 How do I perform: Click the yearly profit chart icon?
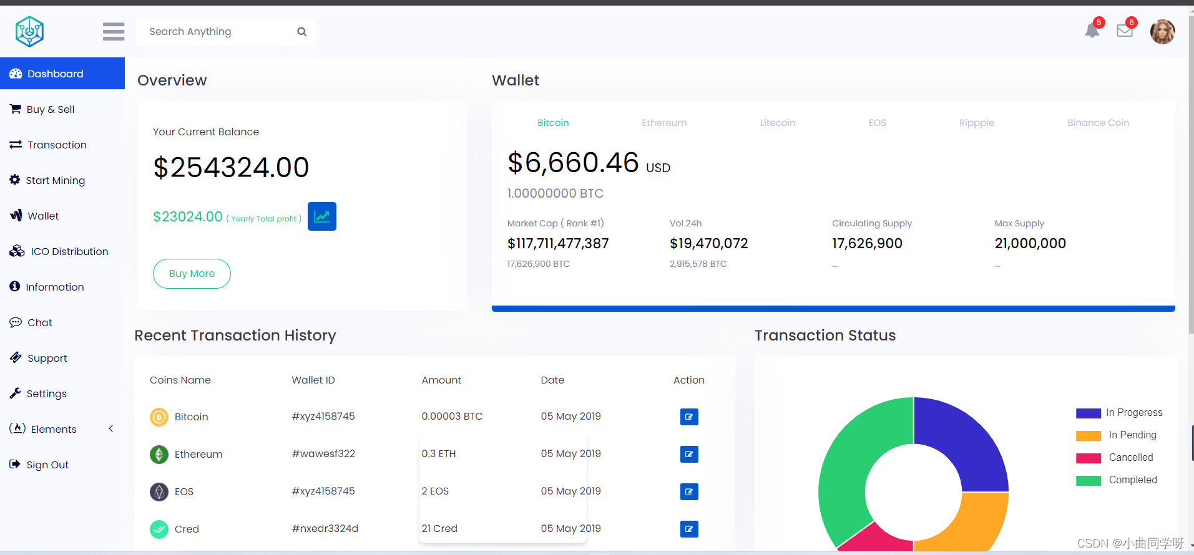(322, 216)
